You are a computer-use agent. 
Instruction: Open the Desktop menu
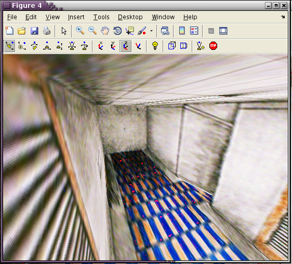click(x=130, y=17)
